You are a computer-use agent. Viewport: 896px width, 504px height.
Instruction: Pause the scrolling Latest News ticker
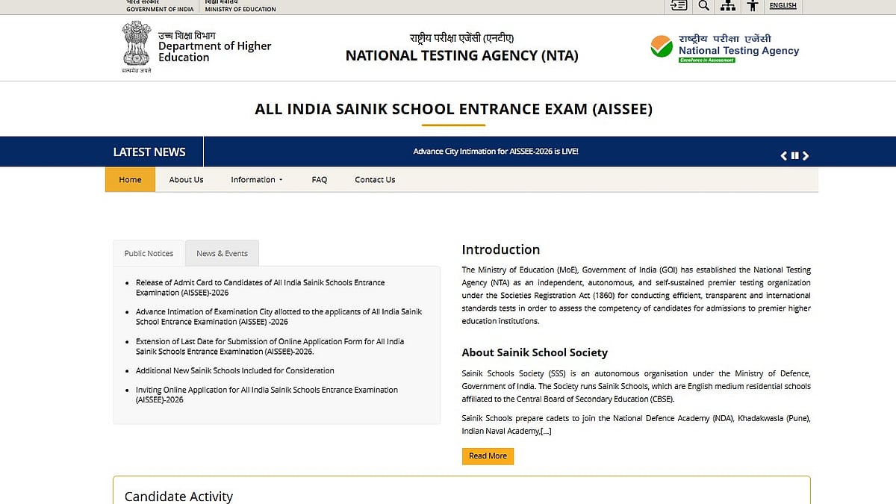coord(794,155)
